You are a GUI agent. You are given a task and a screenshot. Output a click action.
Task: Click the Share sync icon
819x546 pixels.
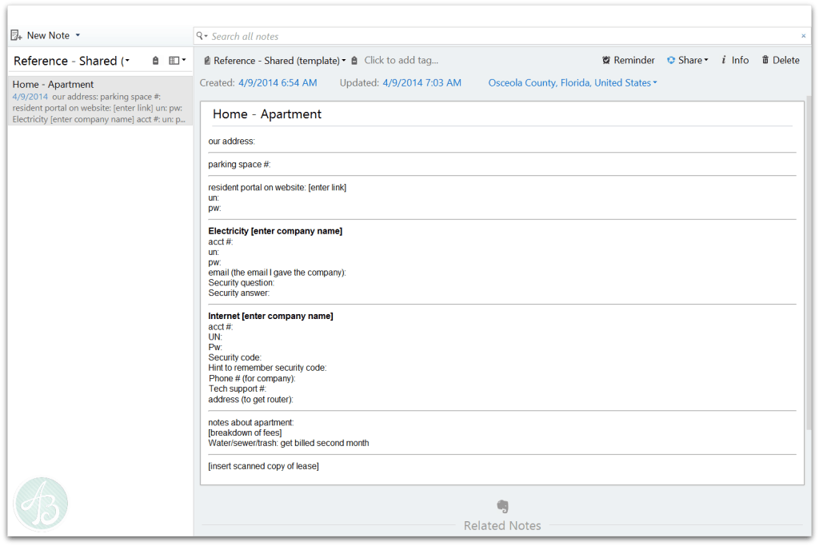tap(671, 60)
